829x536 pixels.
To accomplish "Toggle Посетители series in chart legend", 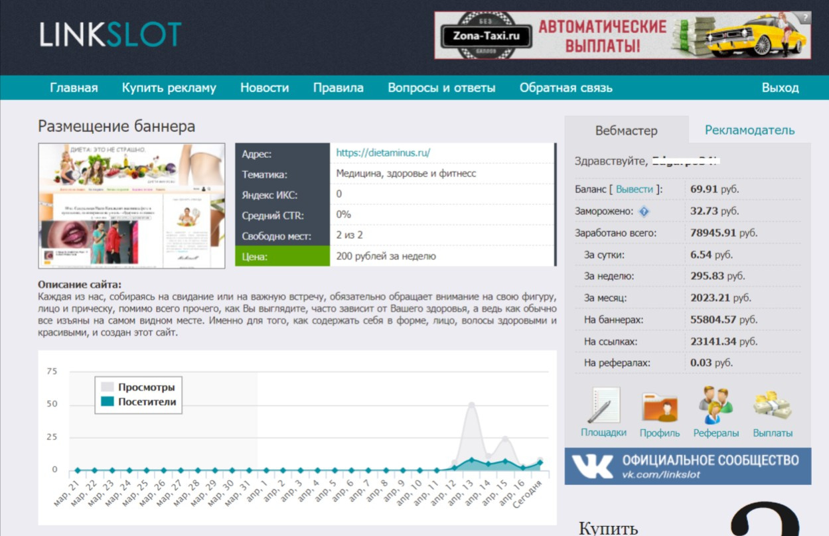I will coord(138,401).
